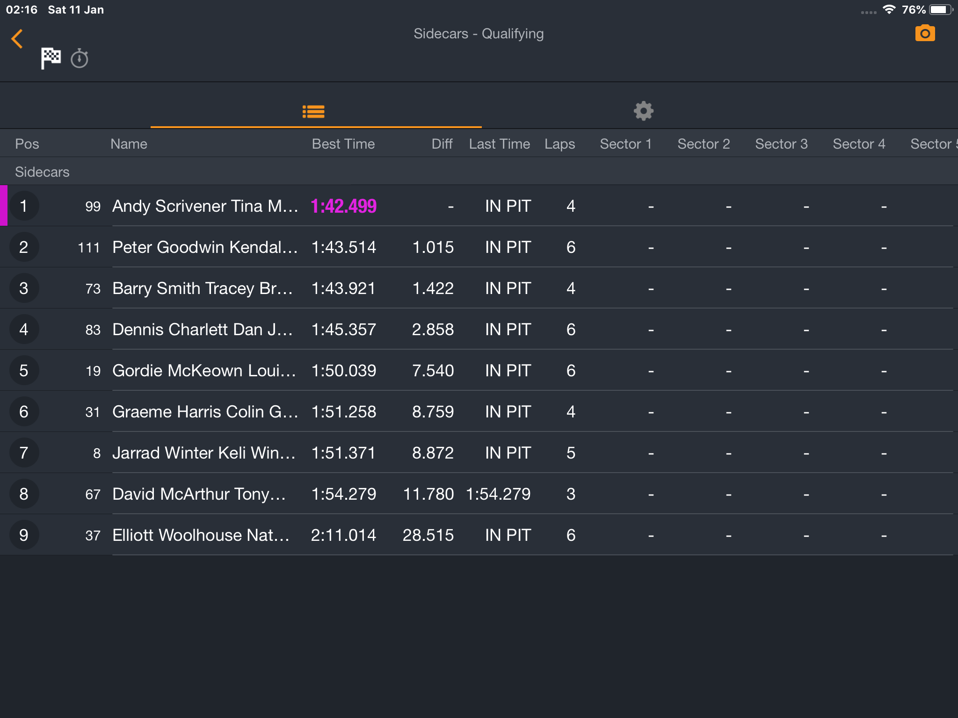The height and width of the screenshot is (718, 958).
Task: Sort by the Best Time column header
Action: pyautogui.click(x=343, y=144)
